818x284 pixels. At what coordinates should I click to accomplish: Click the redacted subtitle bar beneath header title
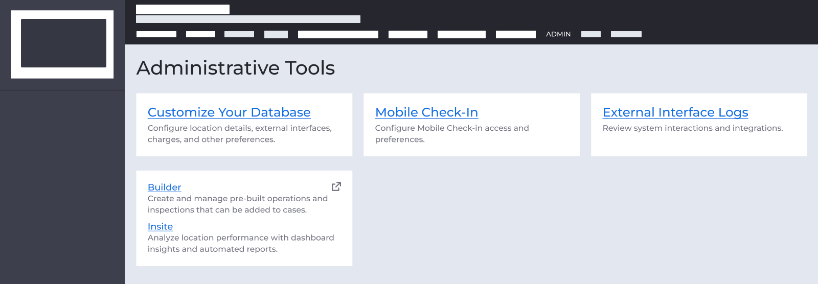(248, 19)
